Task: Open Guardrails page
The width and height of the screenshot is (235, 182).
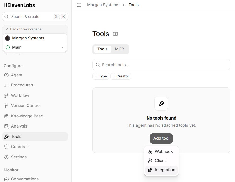Action: 35,147
